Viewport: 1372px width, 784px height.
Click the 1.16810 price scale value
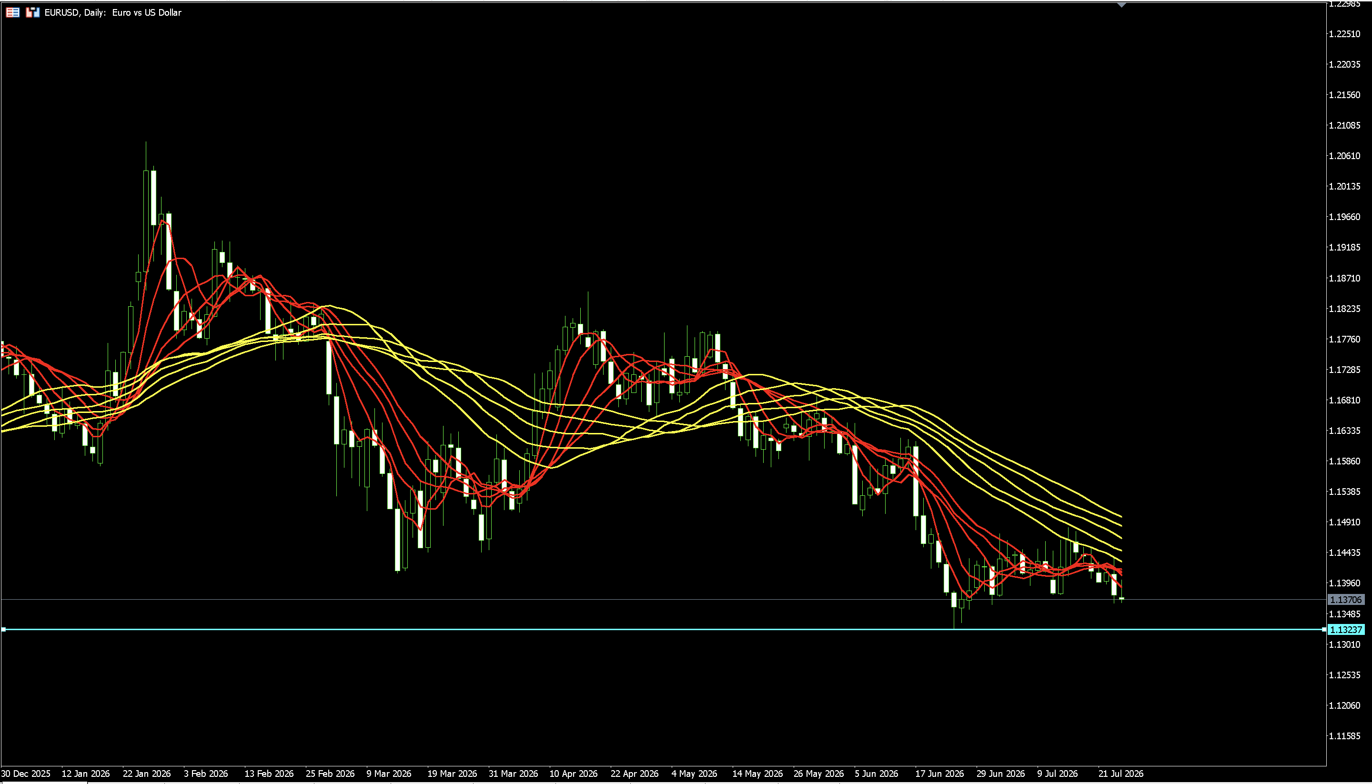pos(1344,401)
